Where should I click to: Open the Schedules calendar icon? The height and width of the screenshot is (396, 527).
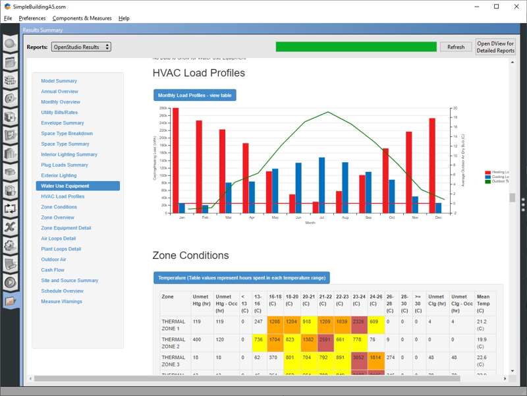coord(11,63)
